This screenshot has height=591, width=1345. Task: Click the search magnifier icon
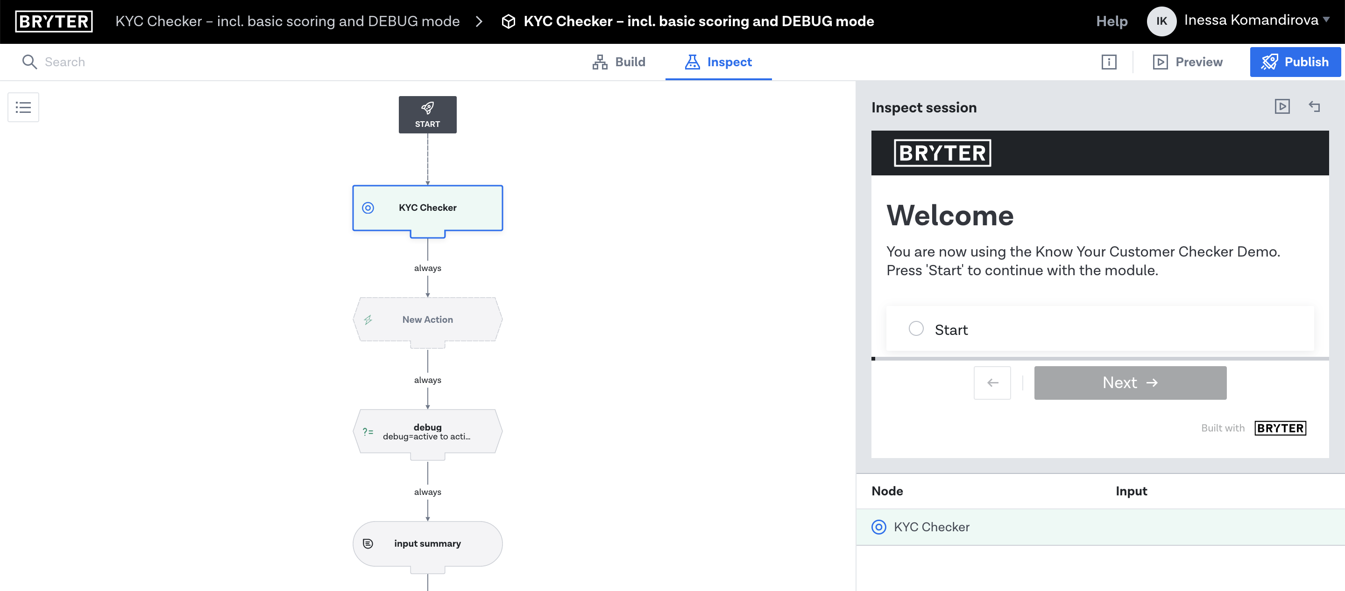pos(29,62)
